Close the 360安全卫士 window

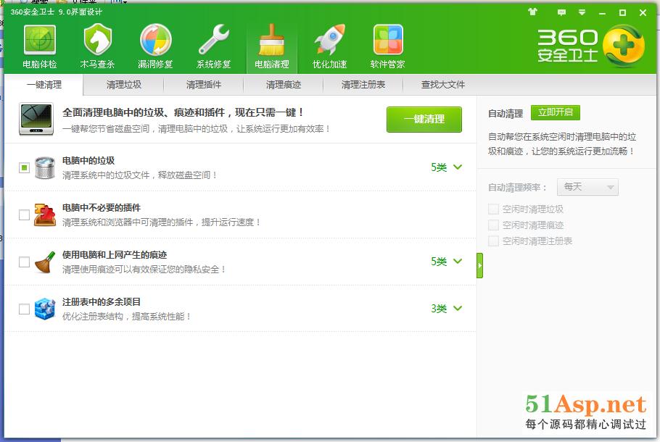point(643,13)
